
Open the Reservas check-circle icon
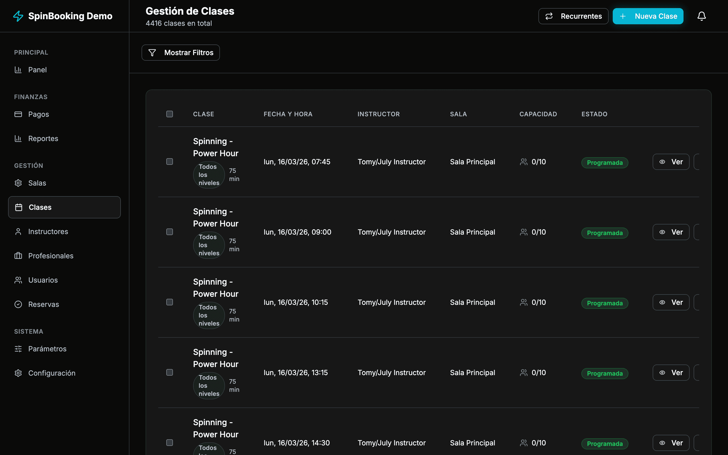18,304
